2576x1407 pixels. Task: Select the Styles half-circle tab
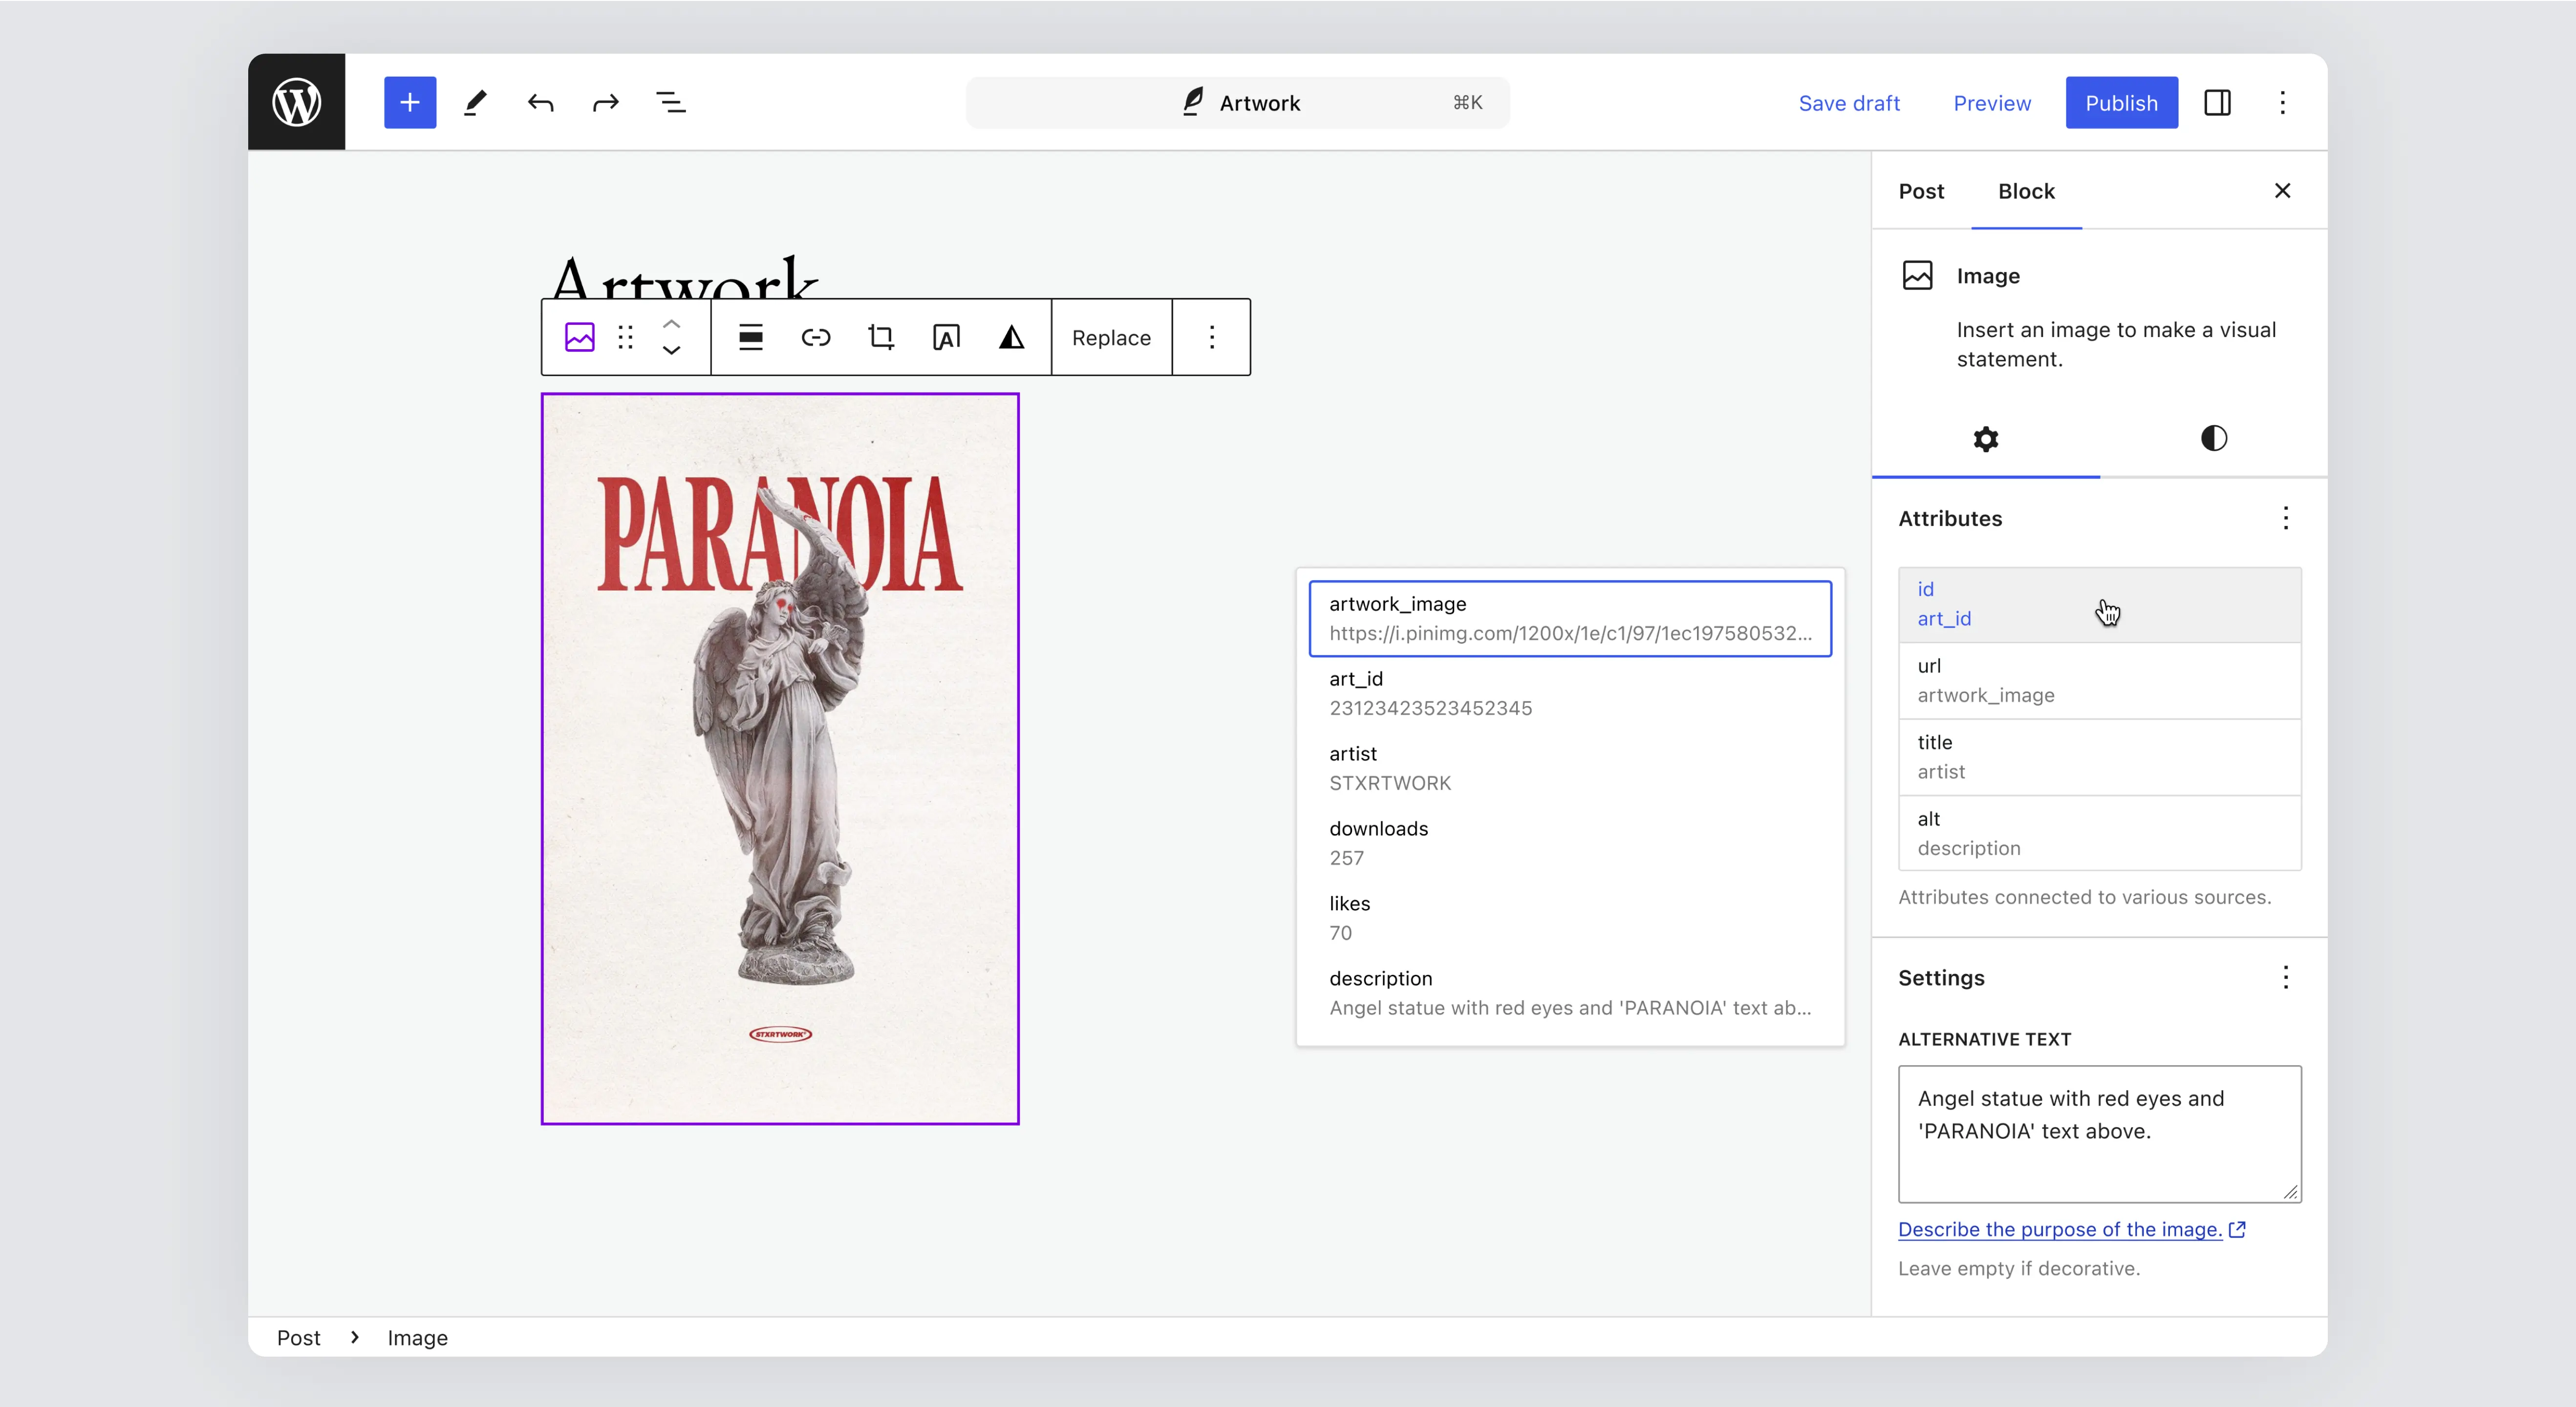(x=2214, y=438)
